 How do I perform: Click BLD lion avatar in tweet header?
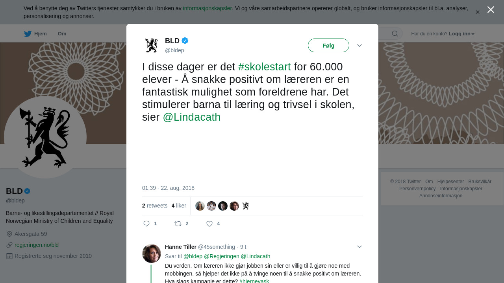152,46
